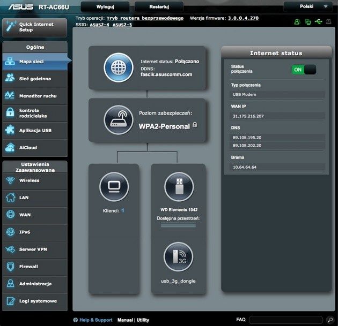338x326 pixels.
Task: Select the wireless router icon in the network map
Action: (119, 120)
